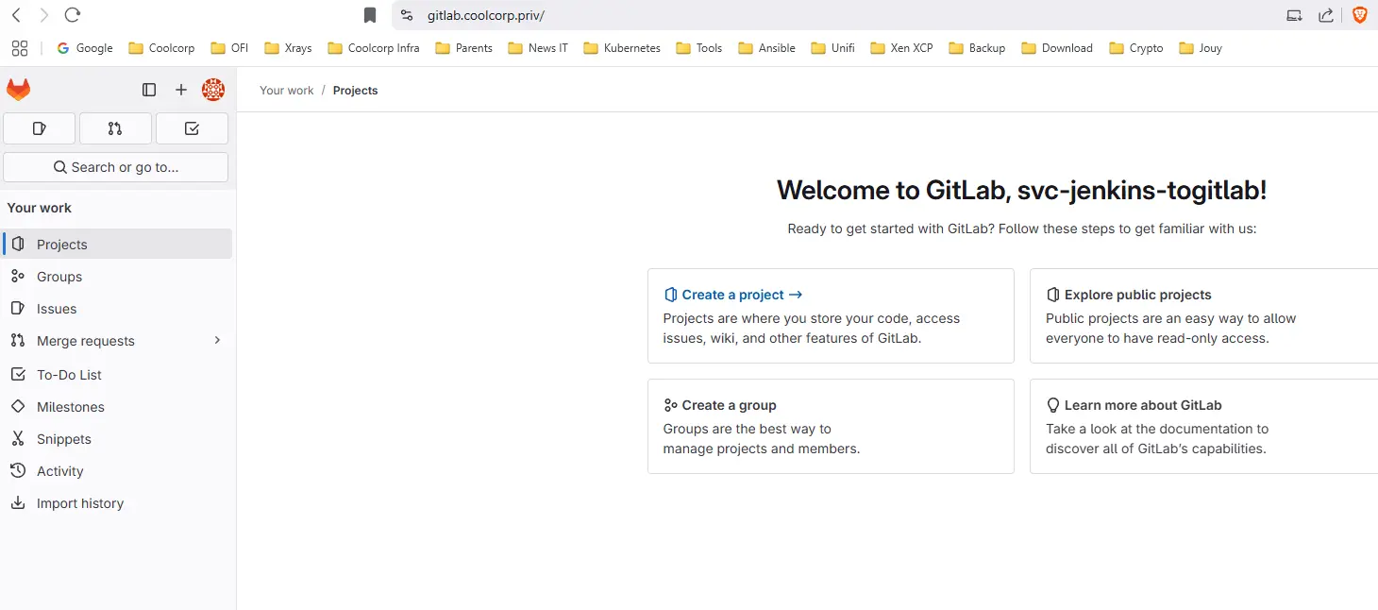
Task: Open the to-do list shortcut icon
Action: 192,128
